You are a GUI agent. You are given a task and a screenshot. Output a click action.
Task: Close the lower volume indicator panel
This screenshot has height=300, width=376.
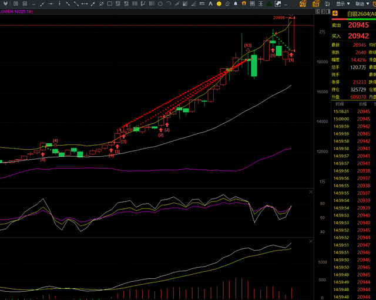311,241
